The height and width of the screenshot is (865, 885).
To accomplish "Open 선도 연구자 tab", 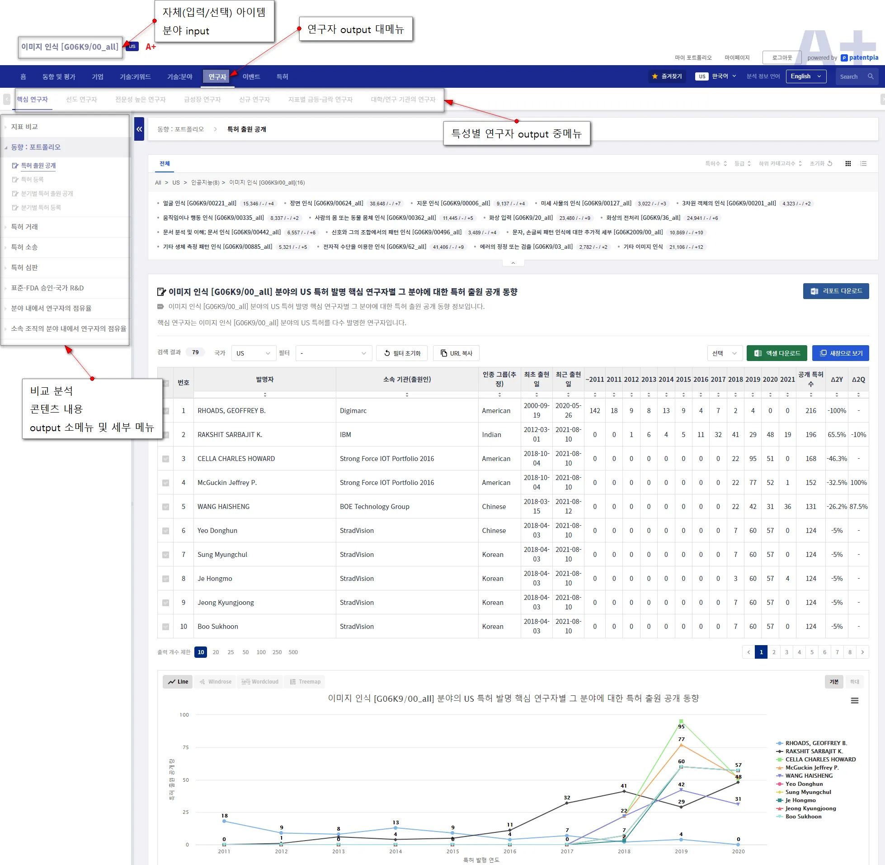I will click(81, 100).
